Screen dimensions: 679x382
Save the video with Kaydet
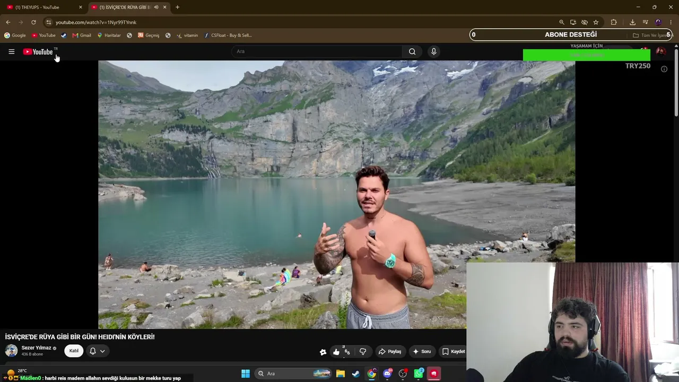point(453,351)
